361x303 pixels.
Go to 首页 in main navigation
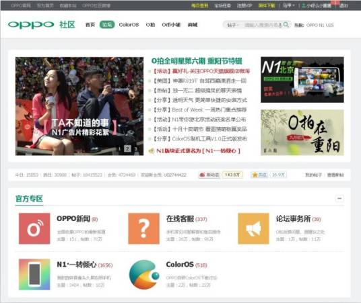(90, 25)
